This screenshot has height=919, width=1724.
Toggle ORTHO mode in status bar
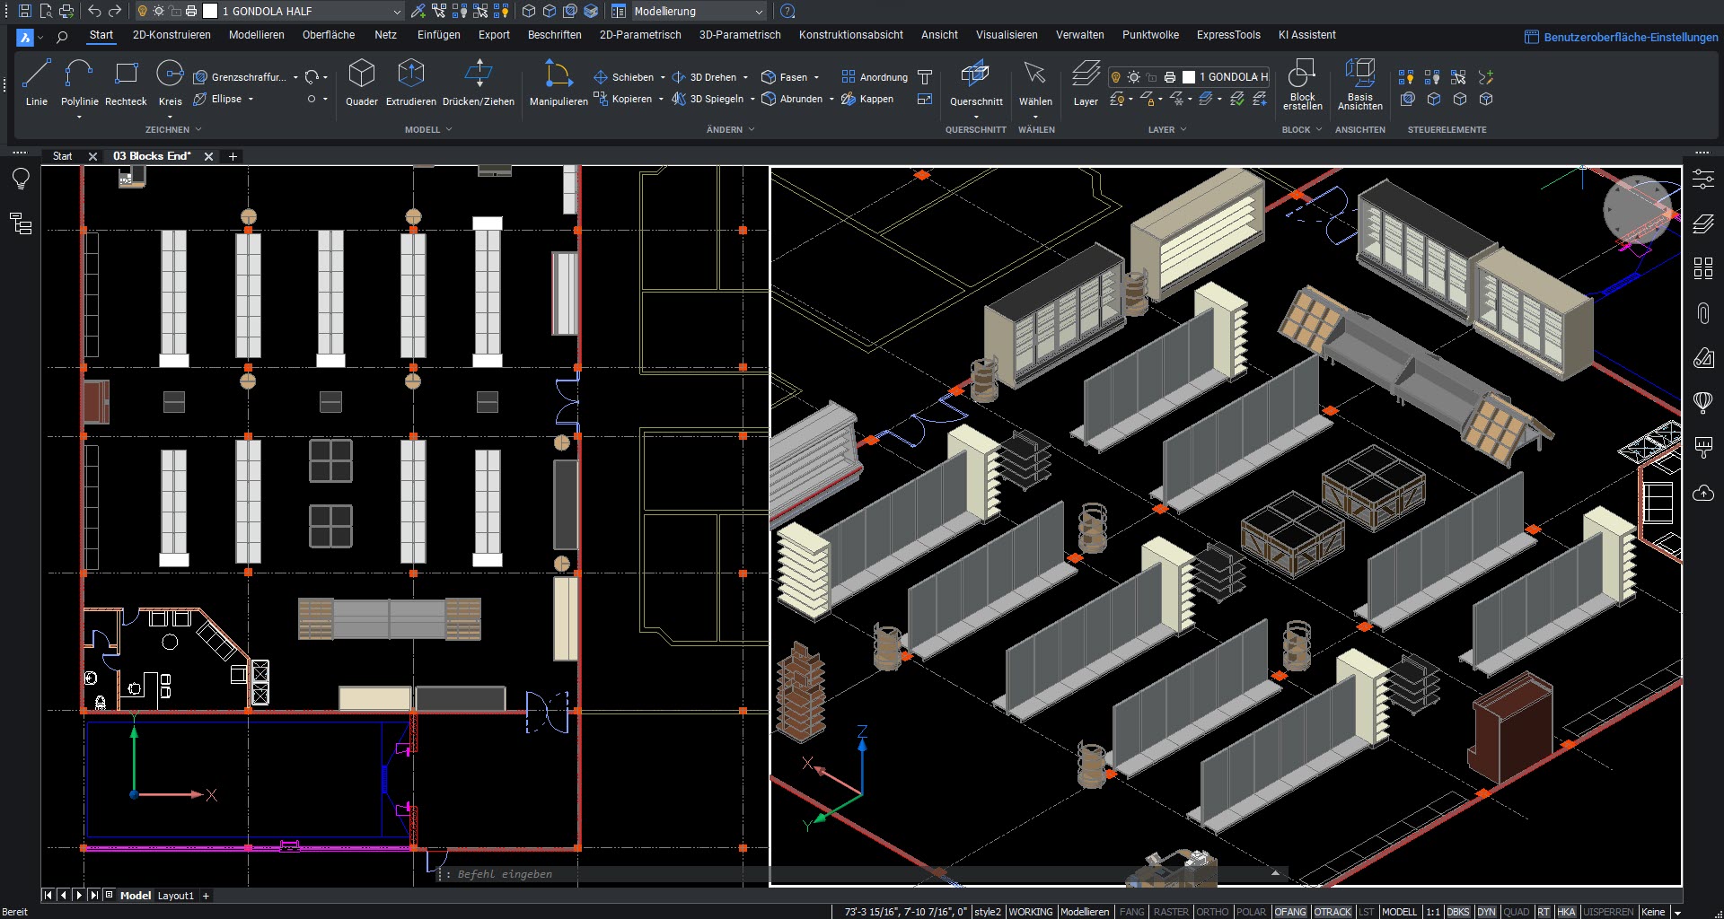[1211, 912]
